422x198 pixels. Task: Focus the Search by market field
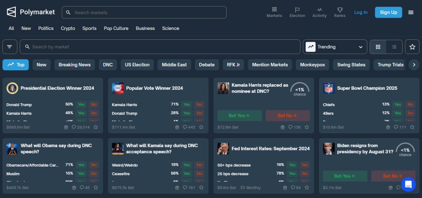160,47
